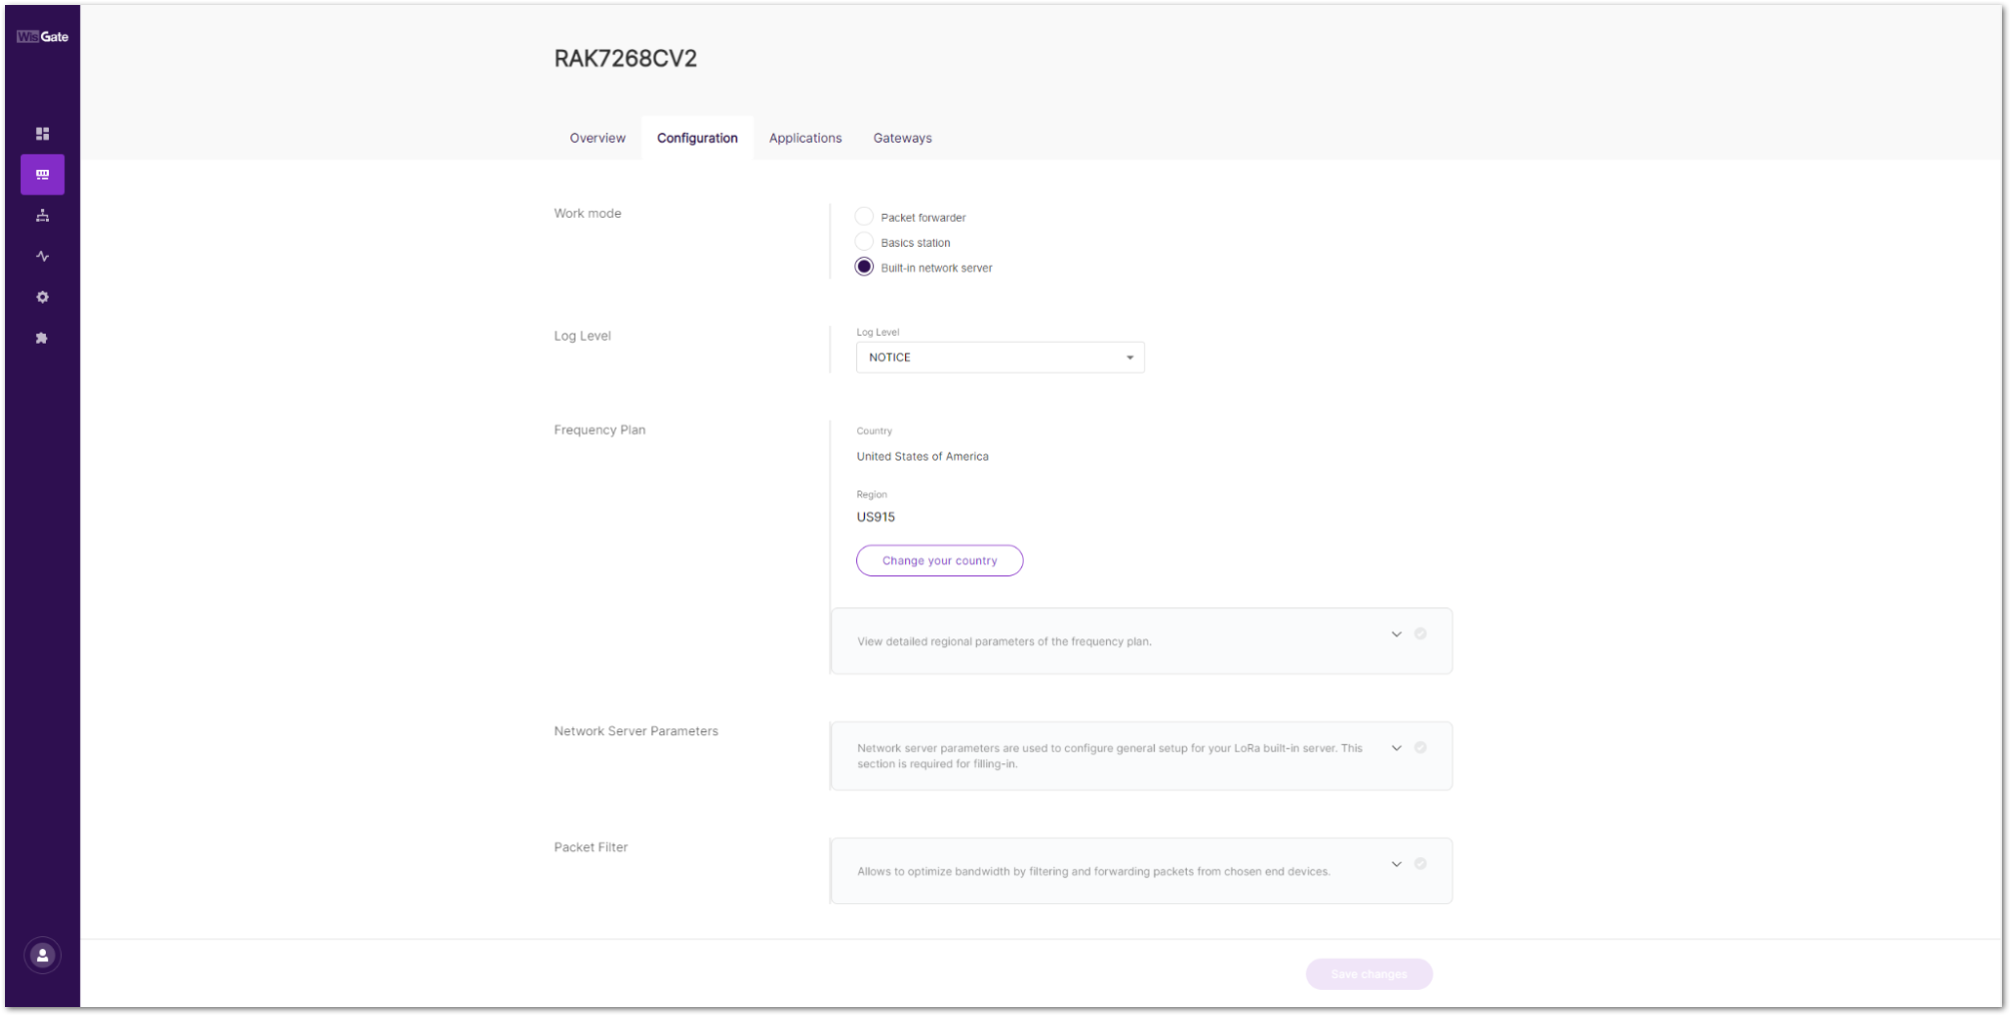Viewport: 2011px width, 1017px height.
Task: Click the Packet Filter section label
Action: point(590,847)
